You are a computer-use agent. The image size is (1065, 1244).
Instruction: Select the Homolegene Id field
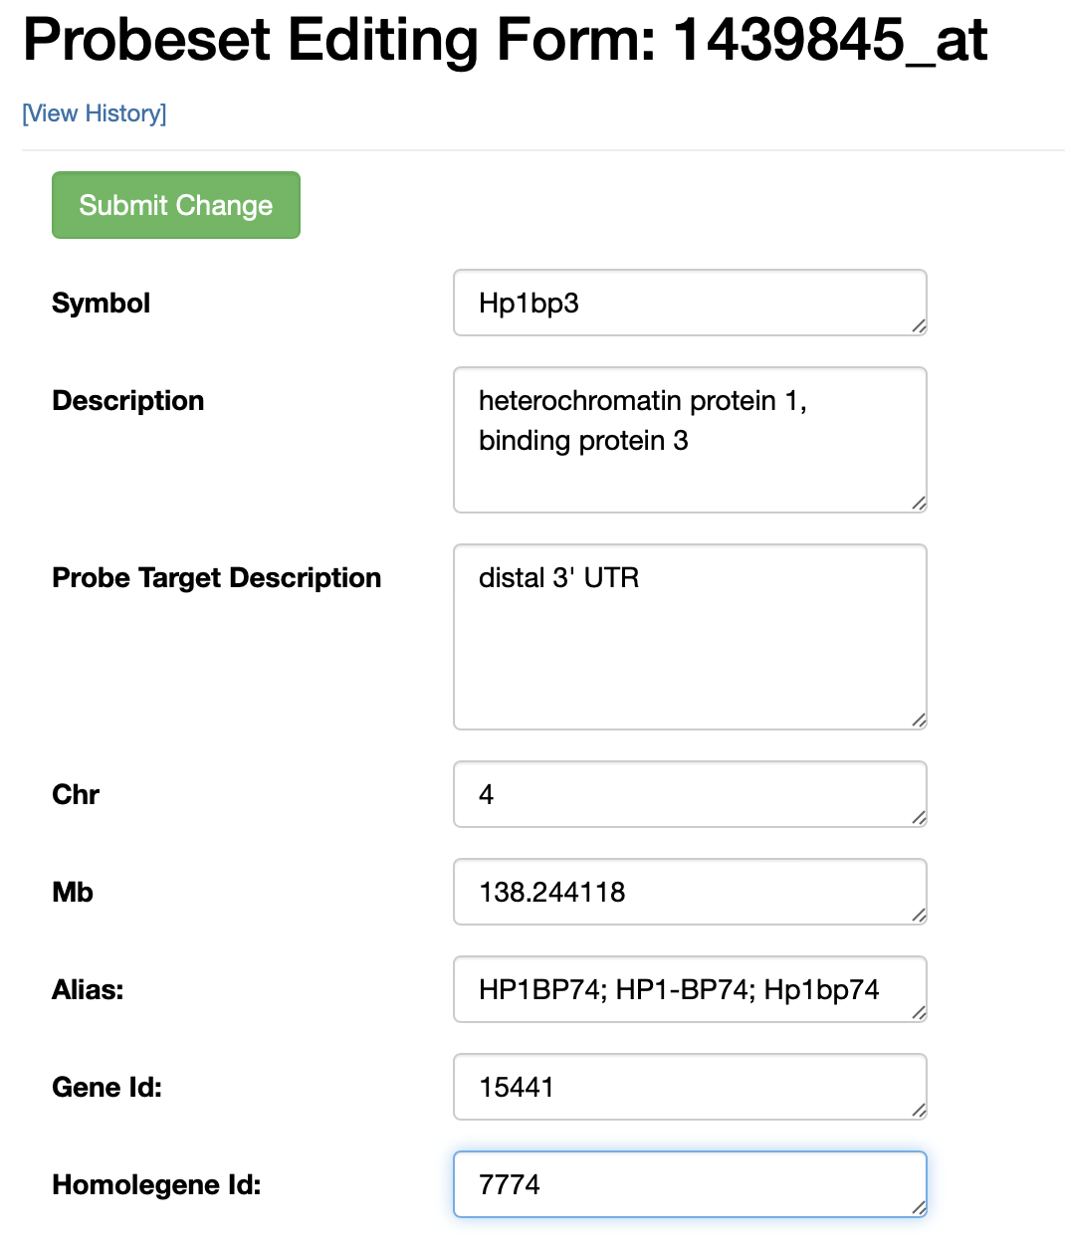click(x=689, y=1184)
